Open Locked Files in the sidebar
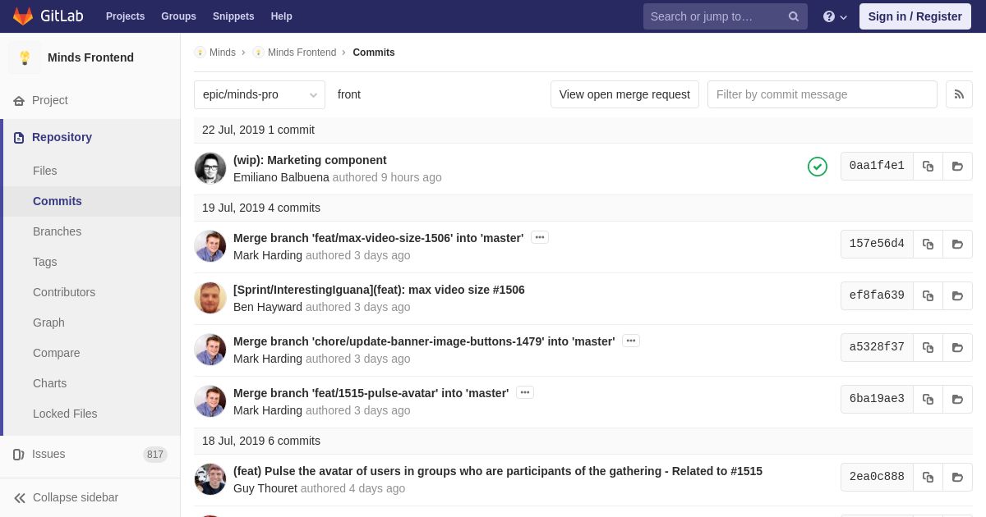This screenshot has height=517, width=986. pos(65,414)
